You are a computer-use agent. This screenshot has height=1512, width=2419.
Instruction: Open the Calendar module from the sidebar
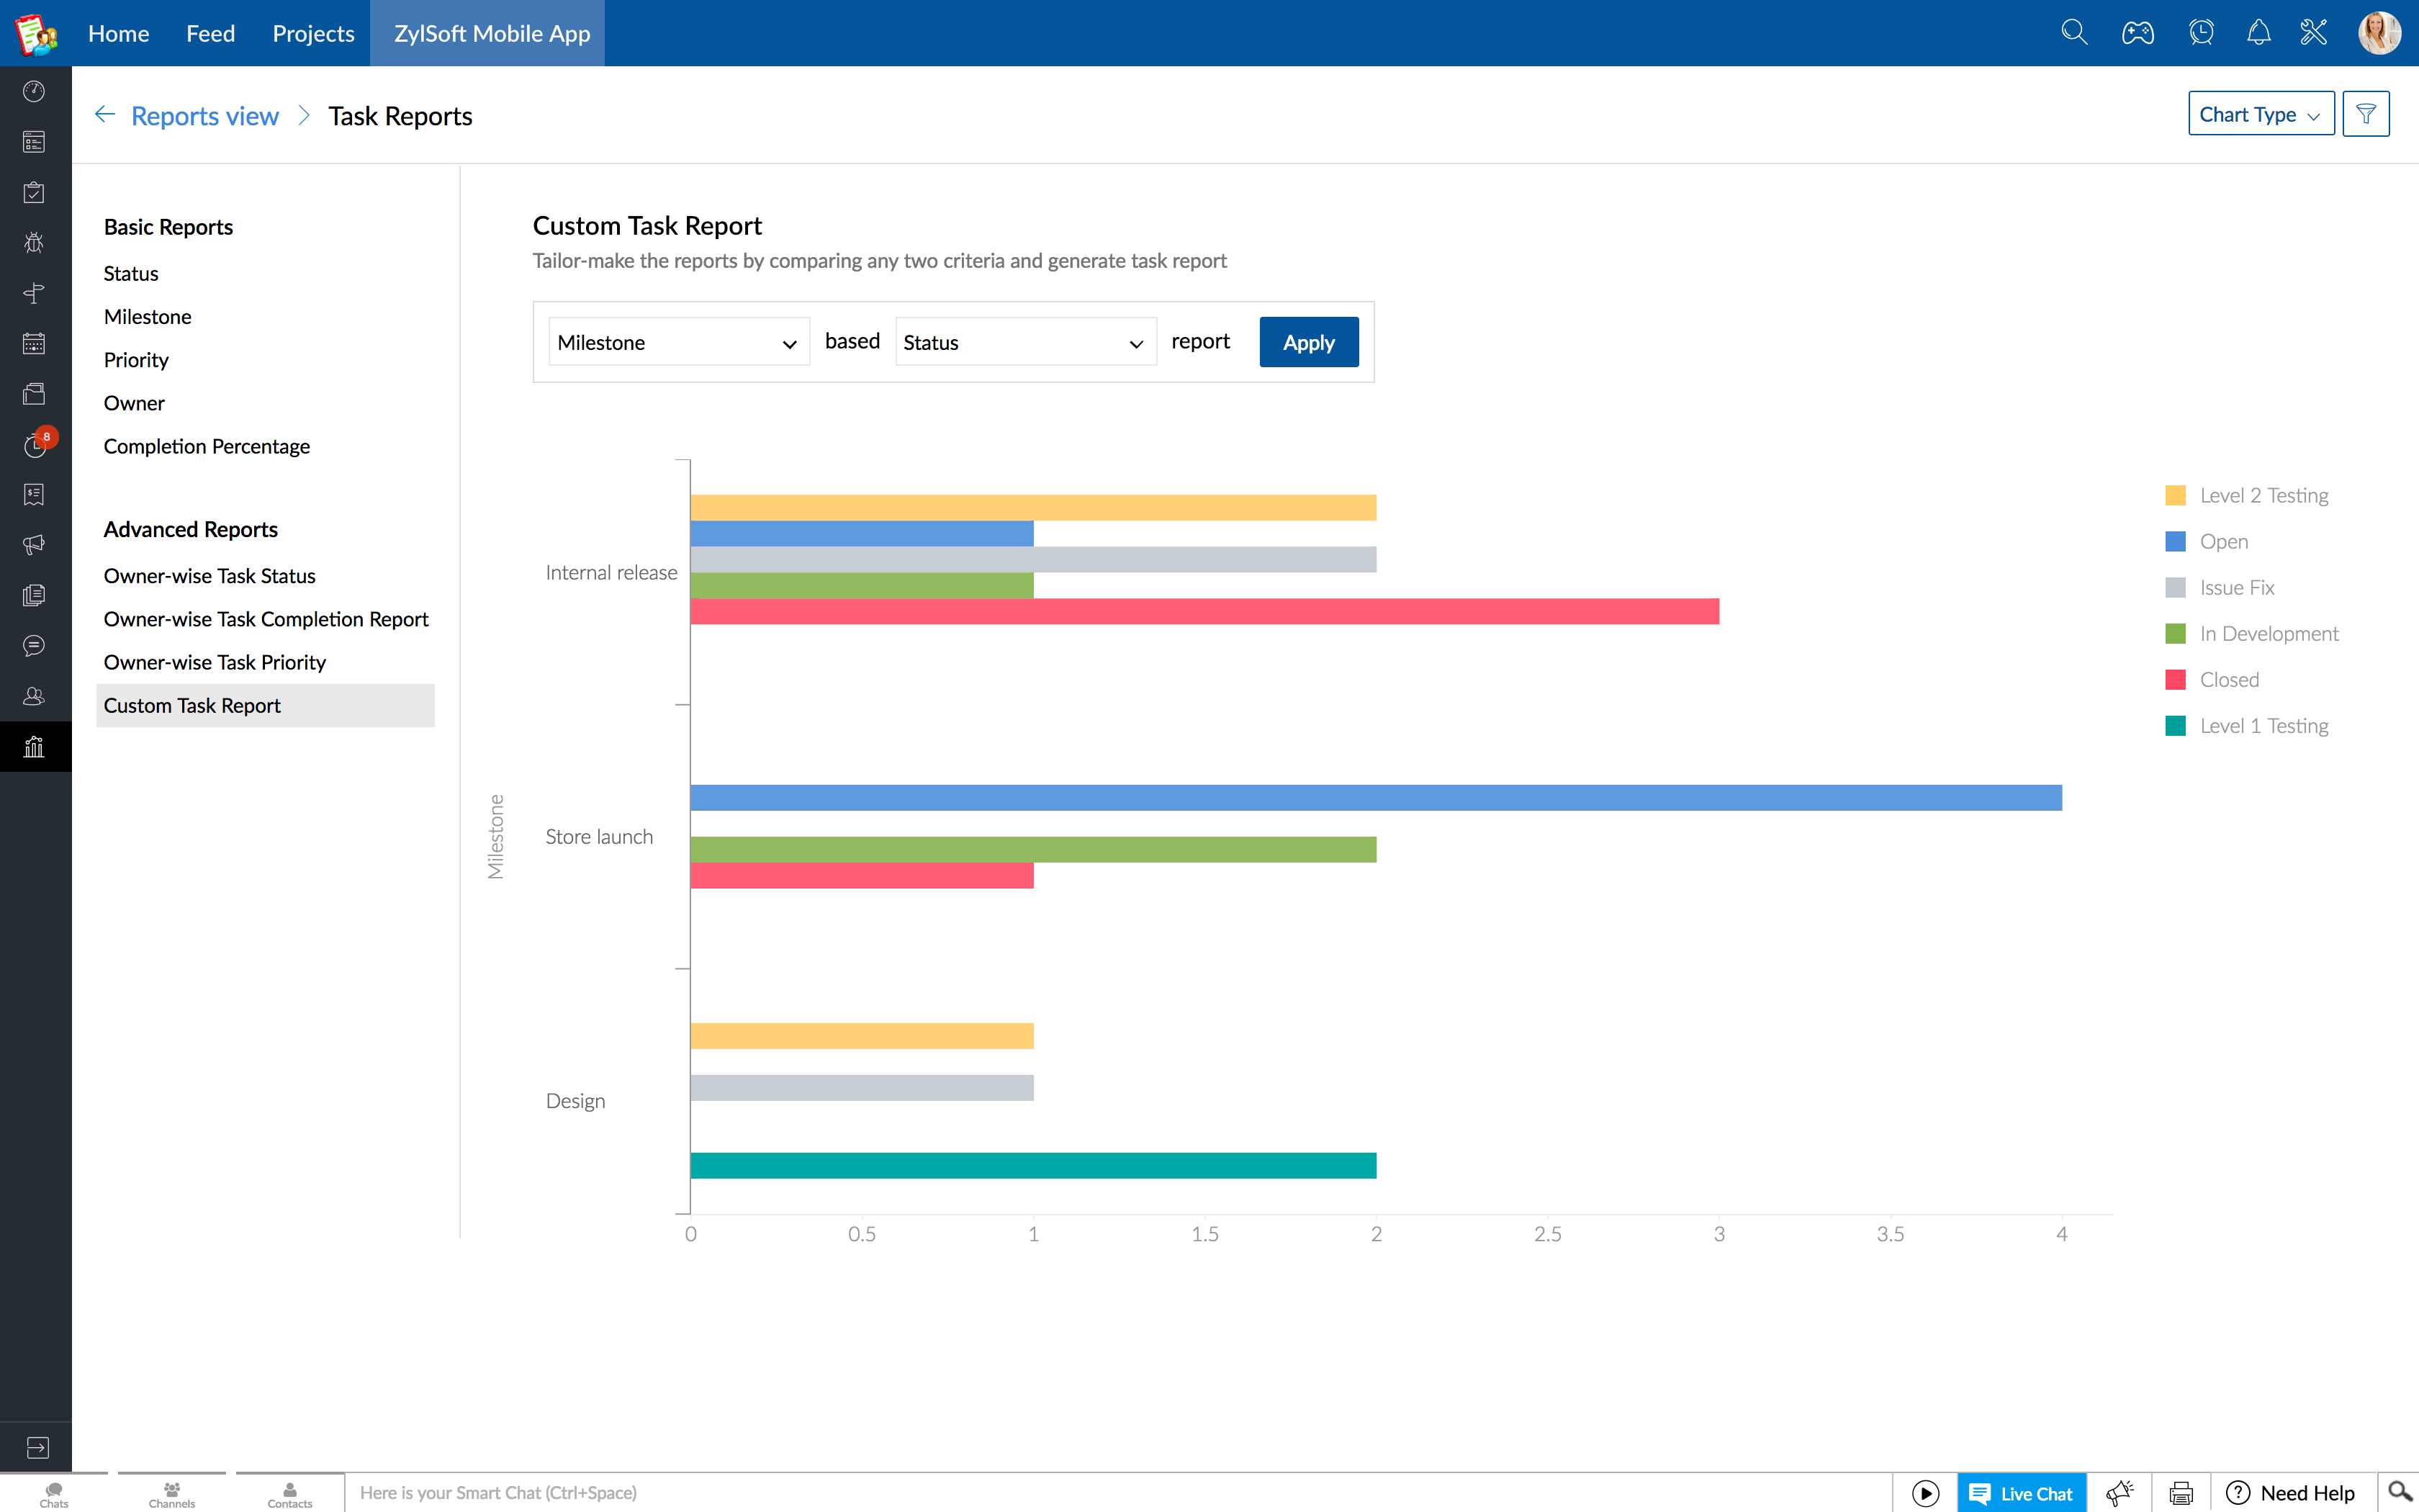tap(34, 343)
